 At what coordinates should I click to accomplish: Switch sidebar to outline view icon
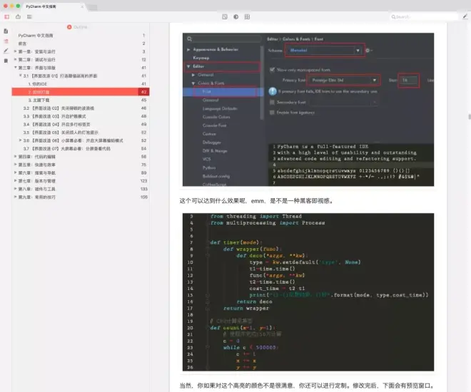point(6,41)
